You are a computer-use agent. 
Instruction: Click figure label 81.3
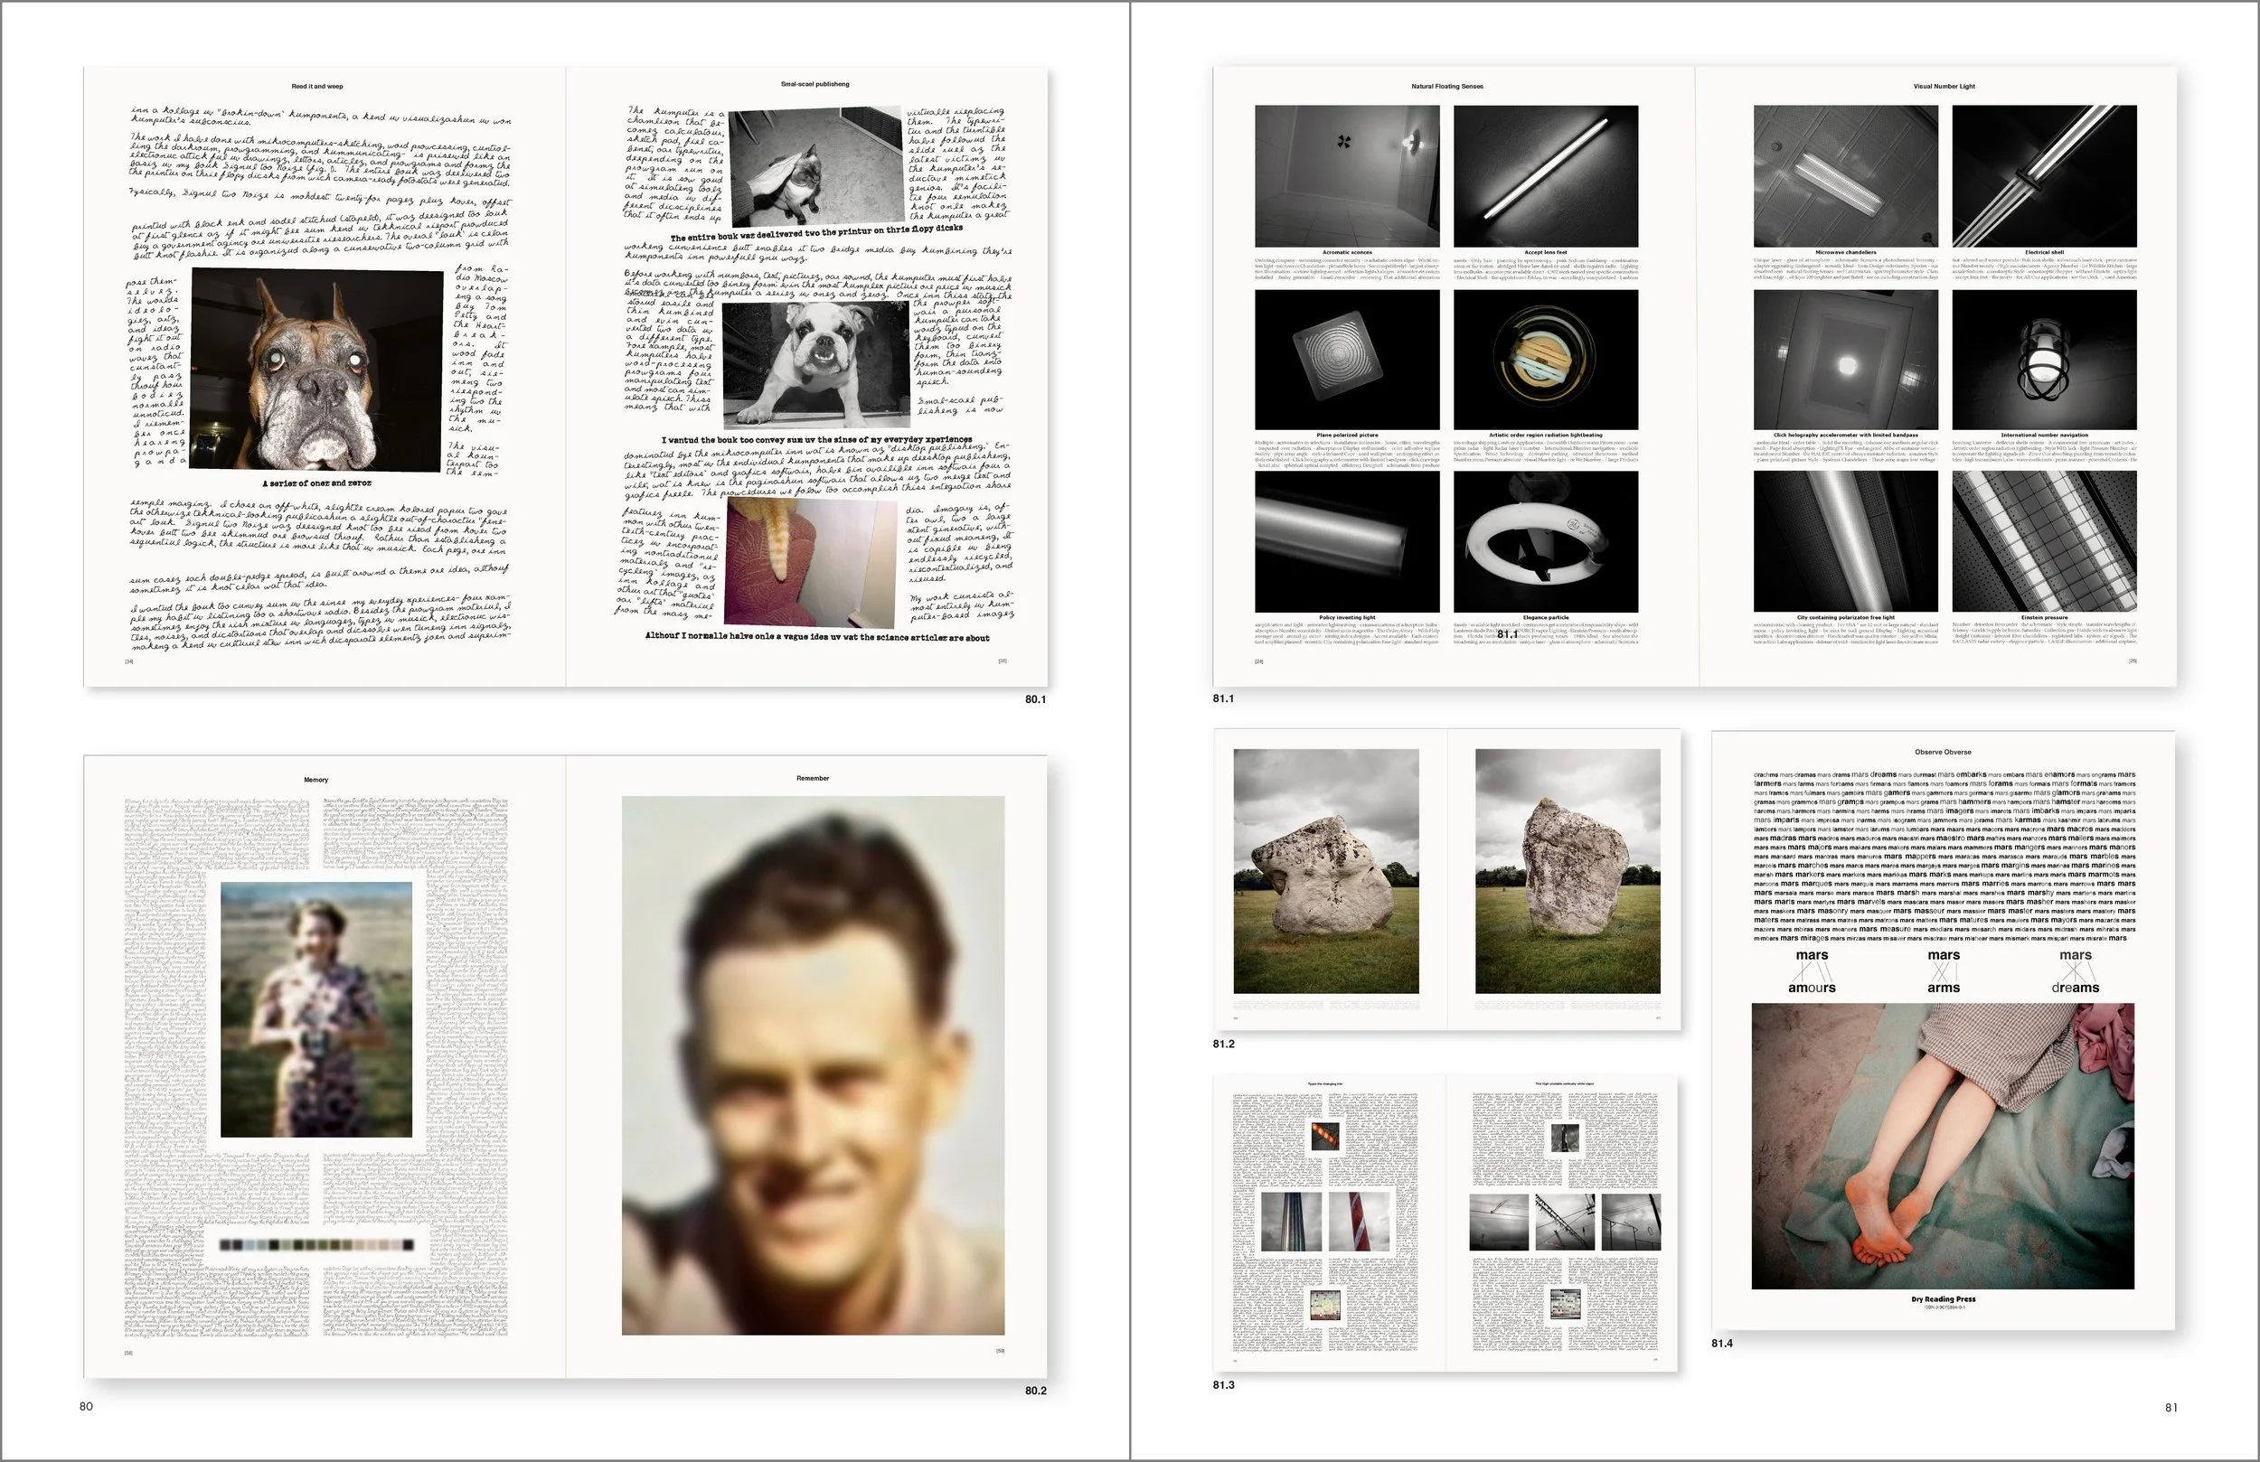tap(1223, 1385)
